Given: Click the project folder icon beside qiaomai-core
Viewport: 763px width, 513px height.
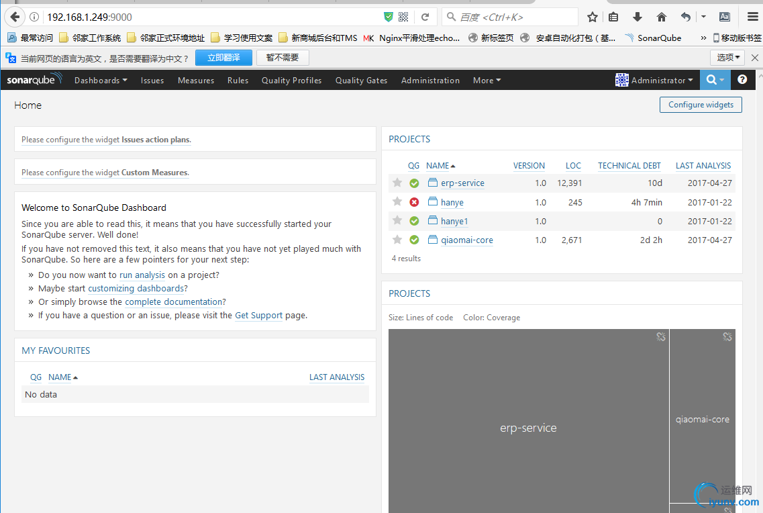Looking at the screenshot, I should tap(433, 240).
